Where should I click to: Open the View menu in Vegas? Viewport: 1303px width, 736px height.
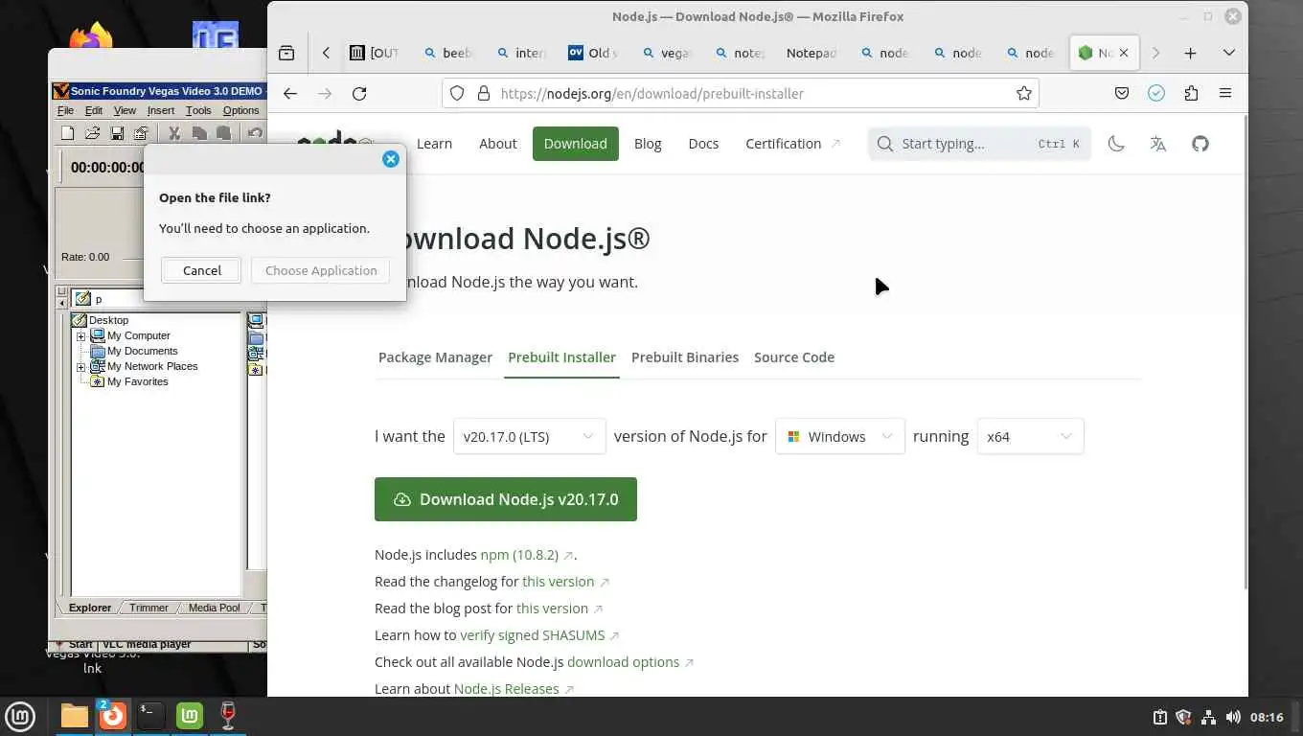point(125,110)
